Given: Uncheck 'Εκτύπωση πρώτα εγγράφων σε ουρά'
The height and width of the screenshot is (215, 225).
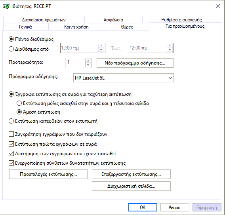Looking at the screenshot, I should (x=11, y=144).
